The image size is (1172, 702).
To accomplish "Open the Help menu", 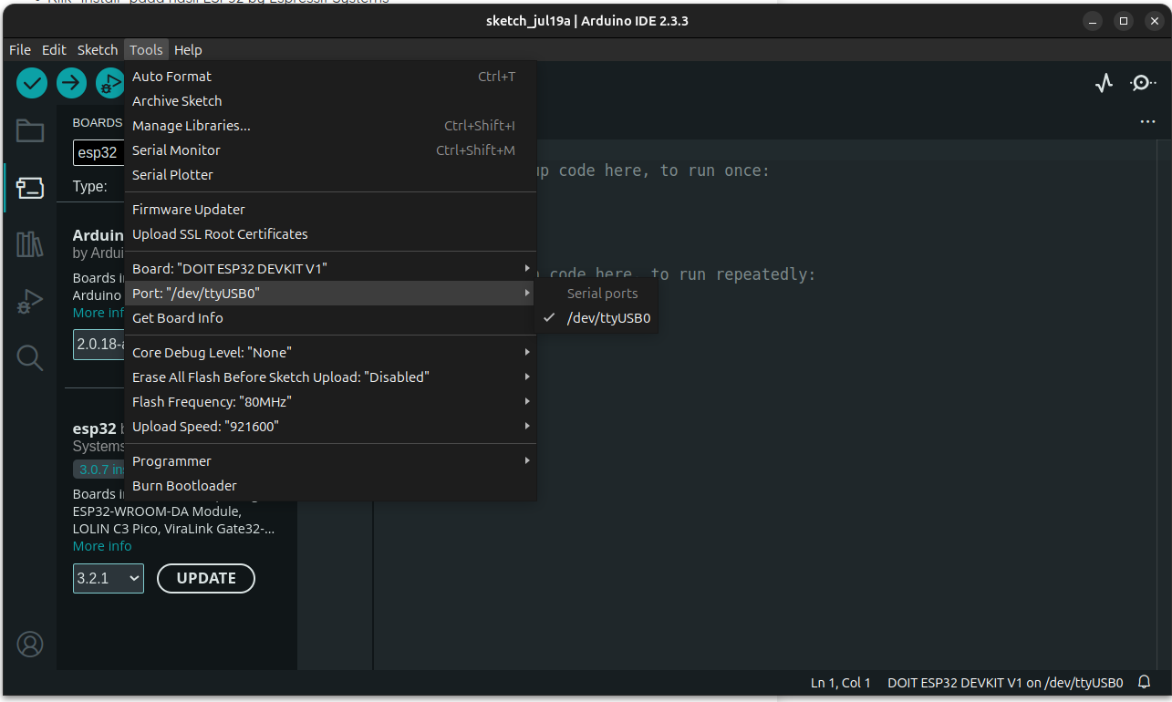I will pyautogui.click(x=188, y=49).
